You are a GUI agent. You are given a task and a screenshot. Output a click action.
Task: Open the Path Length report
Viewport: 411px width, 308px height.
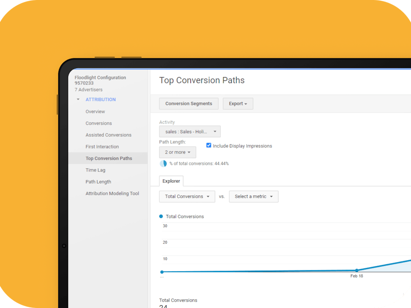98,182
